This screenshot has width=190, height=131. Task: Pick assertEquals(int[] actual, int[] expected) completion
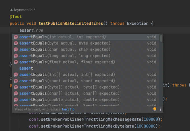pyautogui.click(x=86, y=74)
